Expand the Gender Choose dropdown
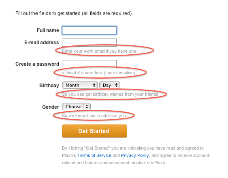The height and width of the screenshot is (178, 228). pyautogui.click(x=77, y=107)
